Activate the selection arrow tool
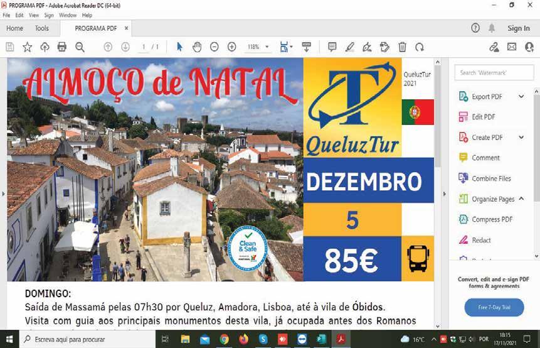The height and width of the screenshot is (348, 540). [x=179, y=46]
